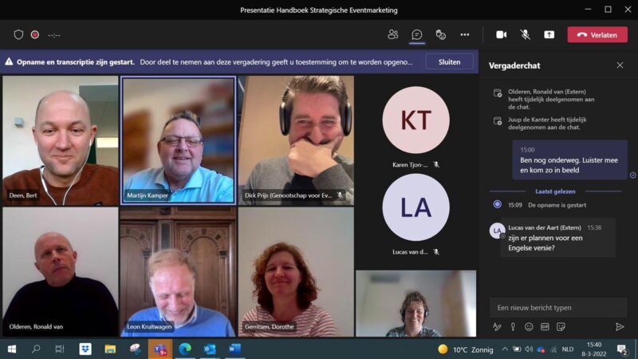
Task: Select Leon Kruitwagen video tile
Action: (178, 272)
